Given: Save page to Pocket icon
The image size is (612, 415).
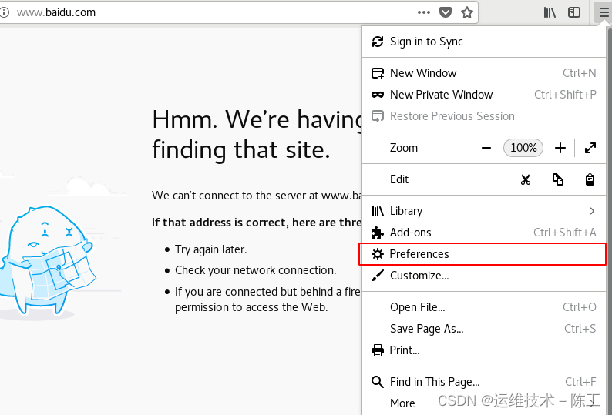Looking at the screenshot, I should coord(446,12).
